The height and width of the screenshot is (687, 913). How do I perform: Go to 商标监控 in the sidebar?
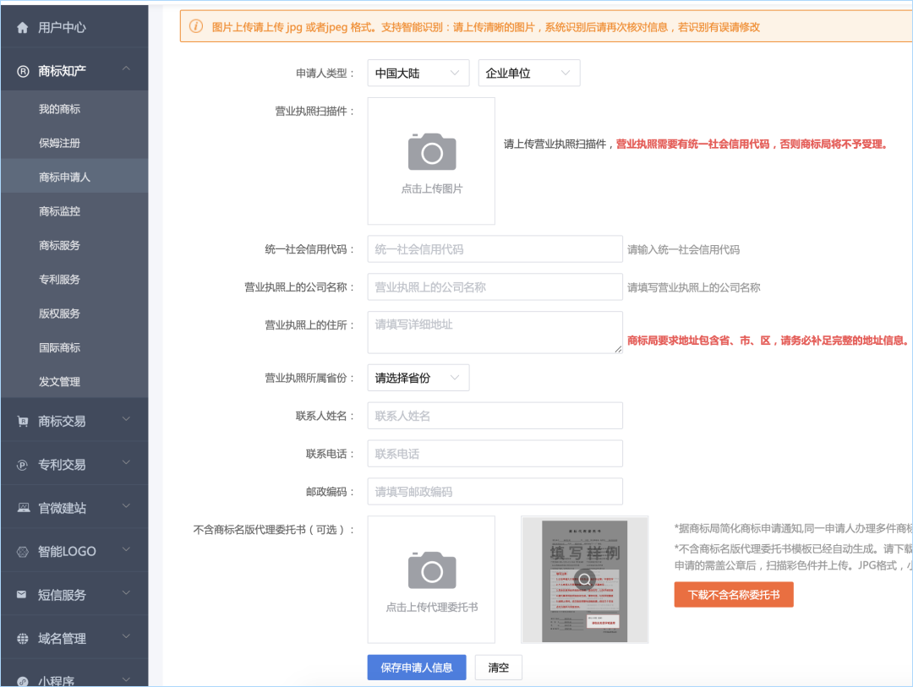click(59, 211)
